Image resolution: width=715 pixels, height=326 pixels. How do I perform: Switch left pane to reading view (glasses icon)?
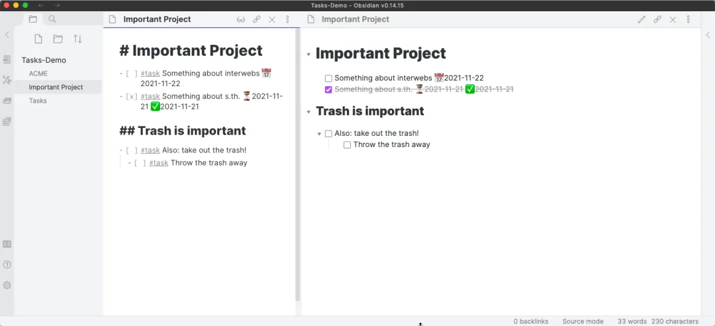(x=241, y=20)
